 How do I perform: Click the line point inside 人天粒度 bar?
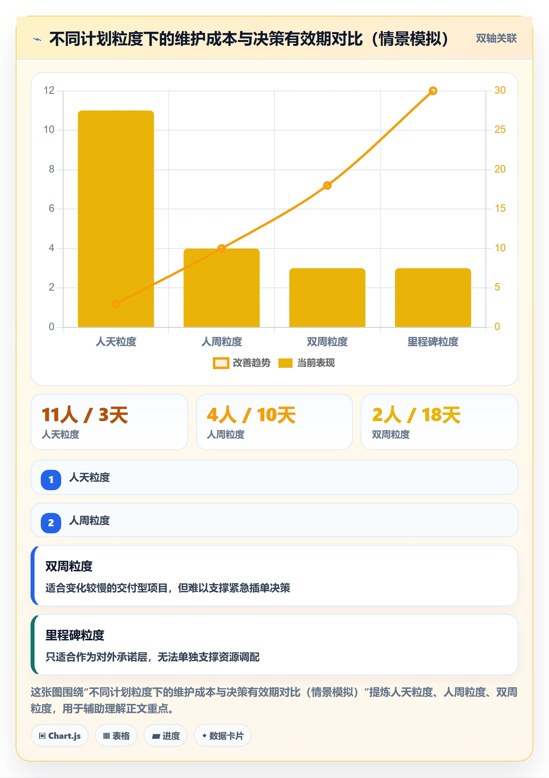116,304
